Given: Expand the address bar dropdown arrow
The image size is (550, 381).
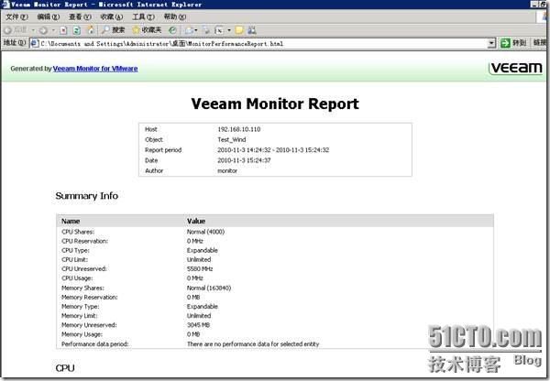Looking at the screenshot, I should (x=491, y=43).
